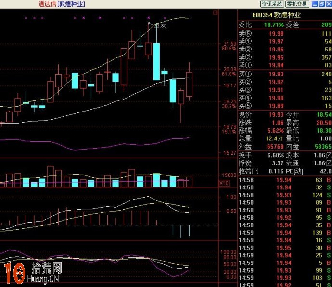Click the [敦煌种业] title bar label

tap(71, 4)
